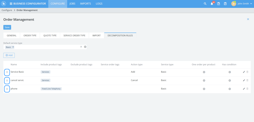
Task: Click the JS user avatar
Action: point(234,4)
